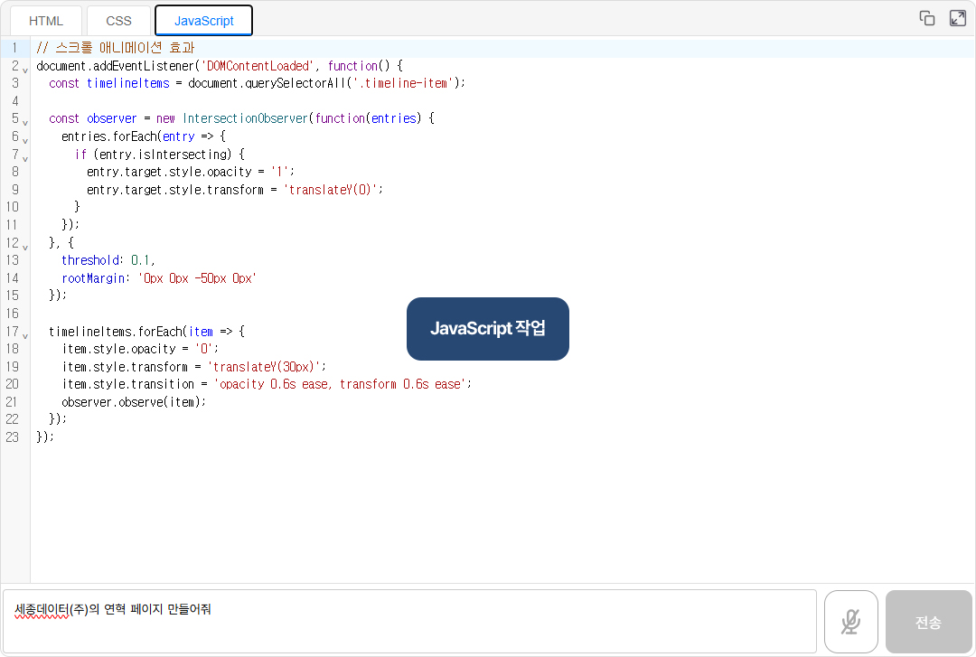976x657 pixels.
Task: Collapse the observer options object on line 12
Action: click(x=25, y=246)
